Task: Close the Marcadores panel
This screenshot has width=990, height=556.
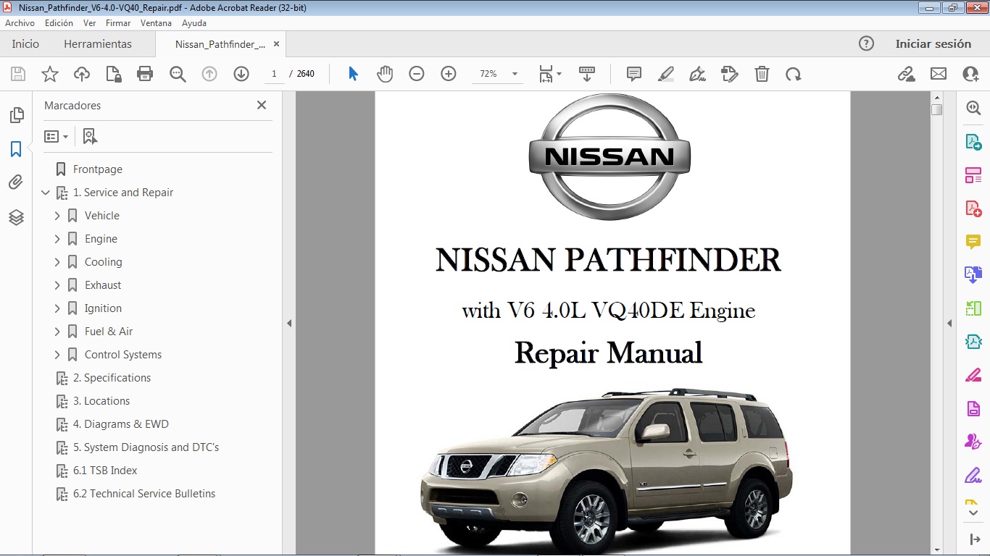Action: coord(262,105)
